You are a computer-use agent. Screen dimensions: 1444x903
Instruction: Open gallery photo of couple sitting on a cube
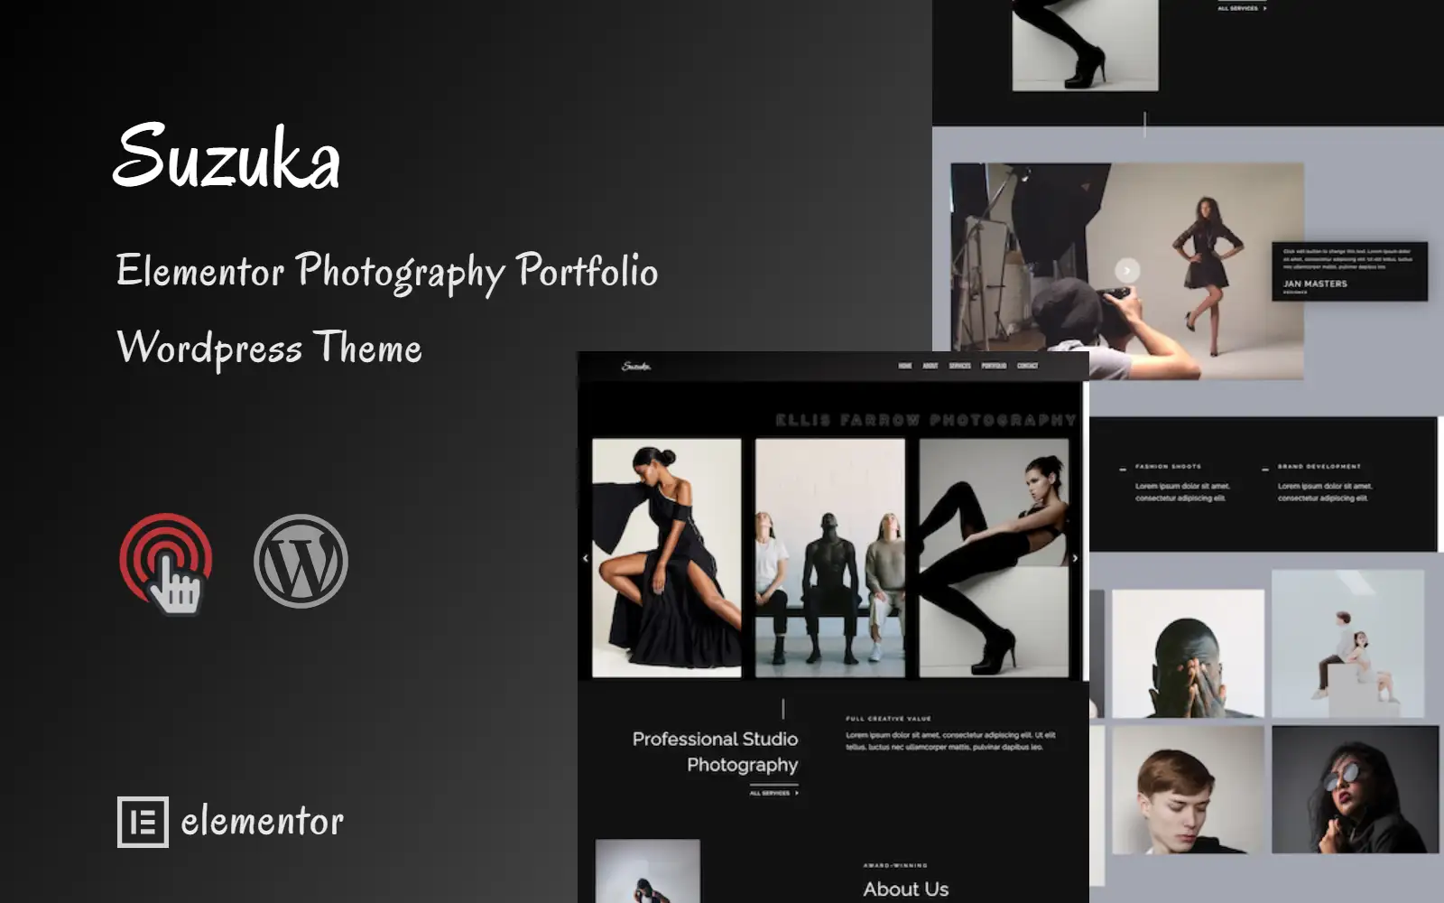pyautogui.click(x=1348, y=644)
